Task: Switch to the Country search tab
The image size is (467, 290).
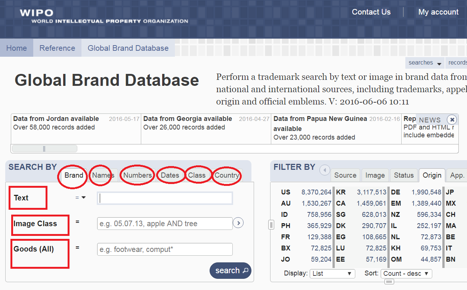Action: (x=227, y=175)
